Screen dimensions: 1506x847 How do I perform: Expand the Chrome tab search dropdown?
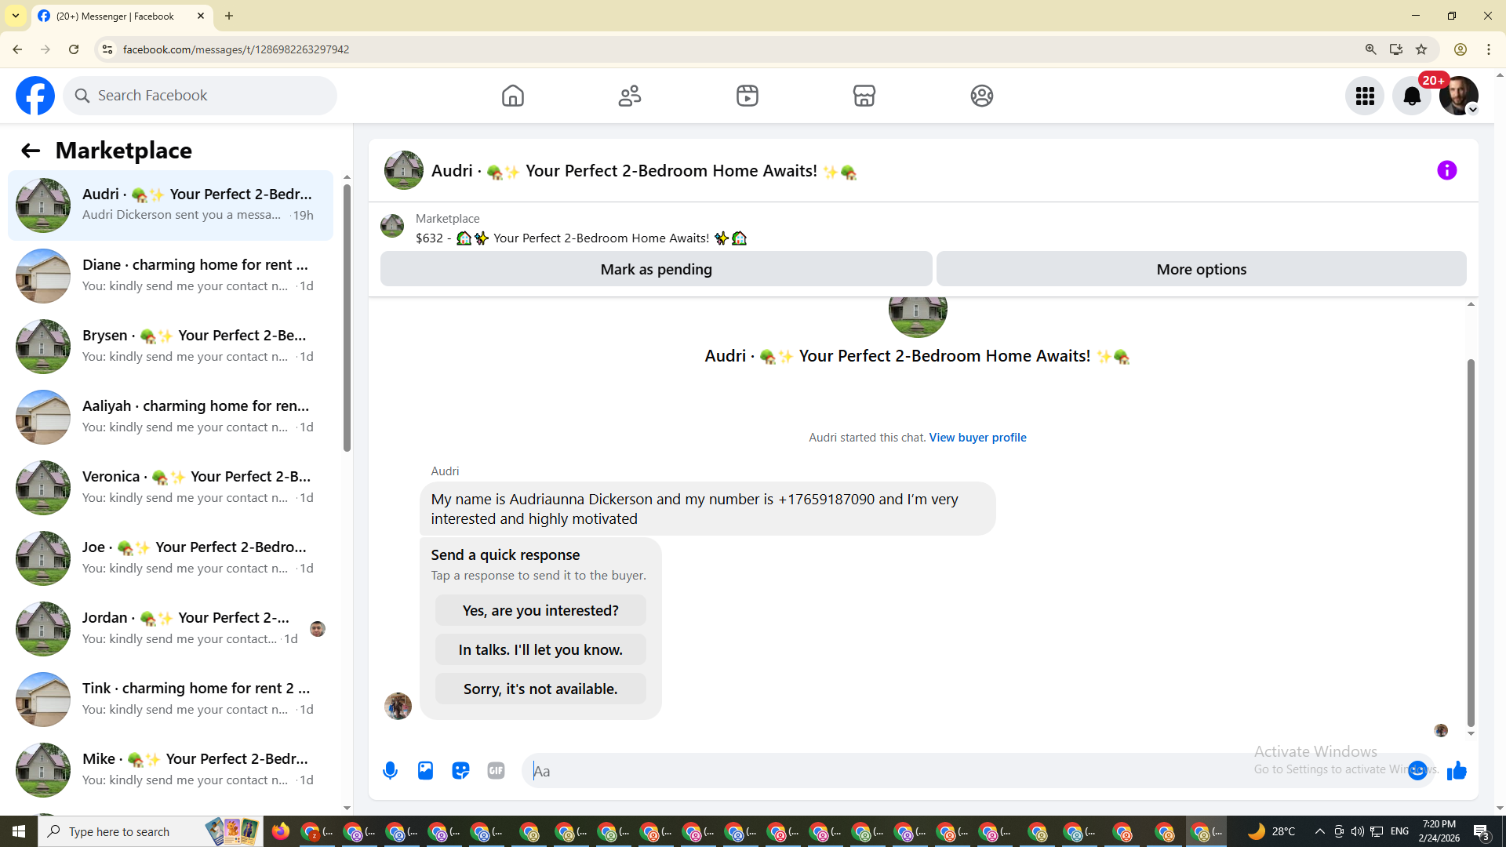tap(16, 16)
